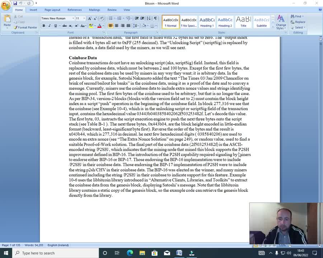
Task: Apply Heading 1 style
Action: (x=207, y=22)
